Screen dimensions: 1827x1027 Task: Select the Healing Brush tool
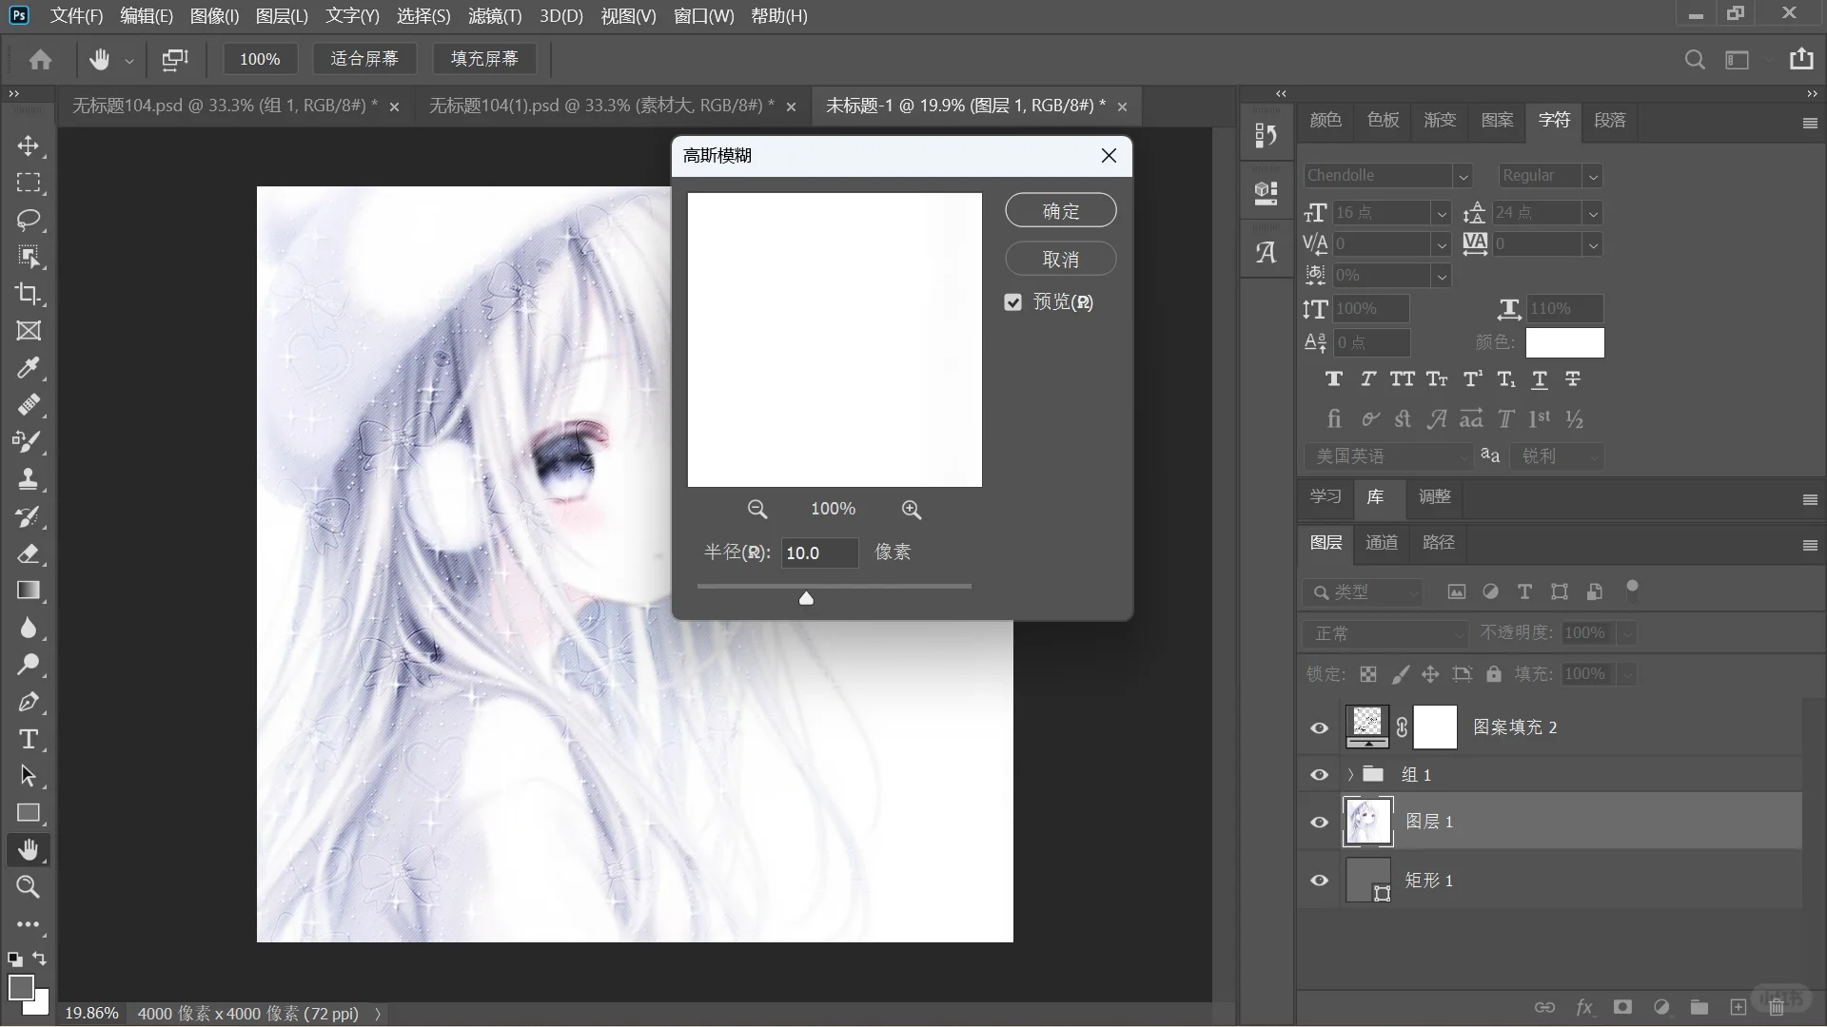click(29, 405)
